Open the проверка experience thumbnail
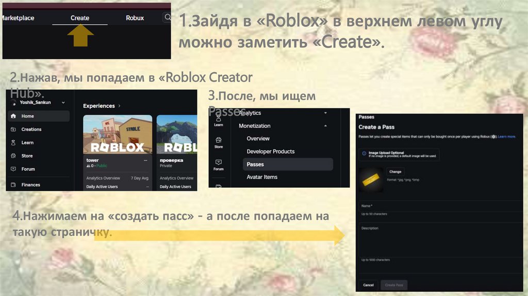The image size is (528, 296). coord(177,135)
